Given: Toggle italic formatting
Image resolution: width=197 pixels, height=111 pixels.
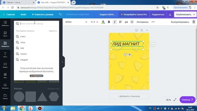Looking at the screenshot, I should 115,22.
